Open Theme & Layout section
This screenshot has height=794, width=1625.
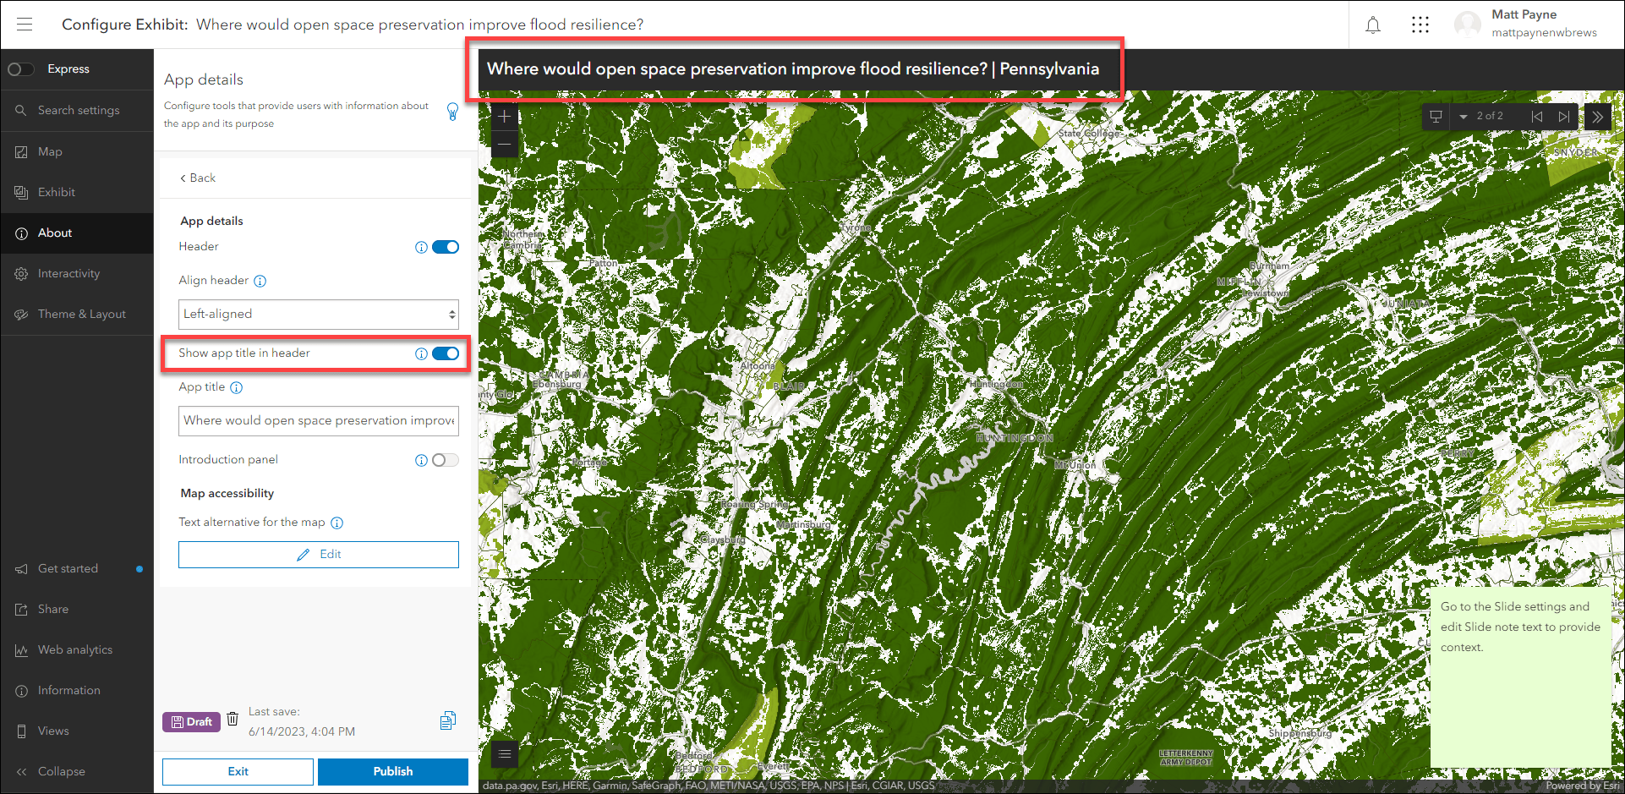(x=77, y=314)
